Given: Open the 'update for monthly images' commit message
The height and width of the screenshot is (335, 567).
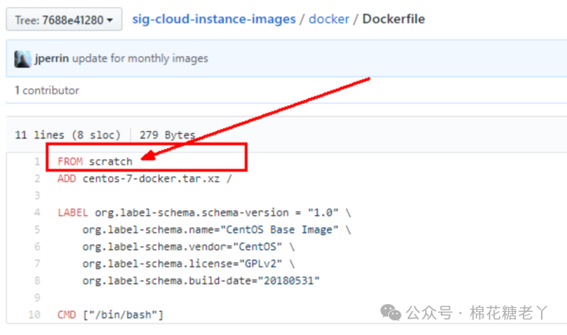Looking at the screenshot, I should coord(140,58).
